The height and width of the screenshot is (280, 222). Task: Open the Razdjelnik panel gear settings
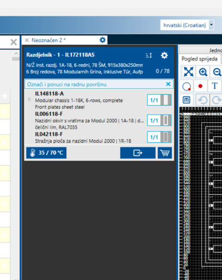point(164,55)
